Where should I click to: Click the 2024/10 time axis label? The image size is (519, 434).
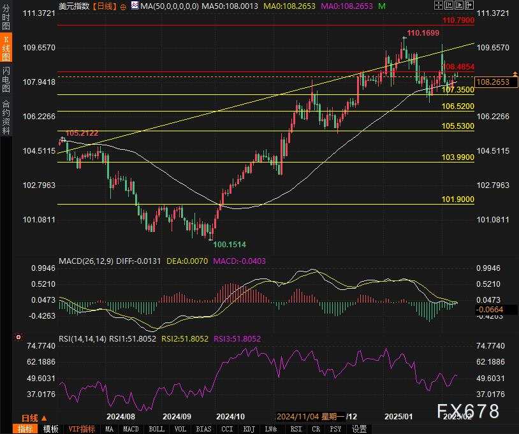pyautogui.click(x=230, y=416)
